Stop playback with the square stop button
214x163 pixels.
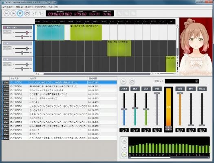(x=20, y=13)
